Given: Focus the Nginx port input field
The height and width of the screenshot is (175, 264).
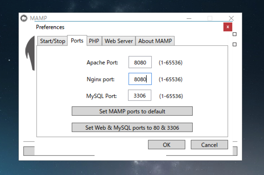Looking at the screenshot, I should pos(140,79).
